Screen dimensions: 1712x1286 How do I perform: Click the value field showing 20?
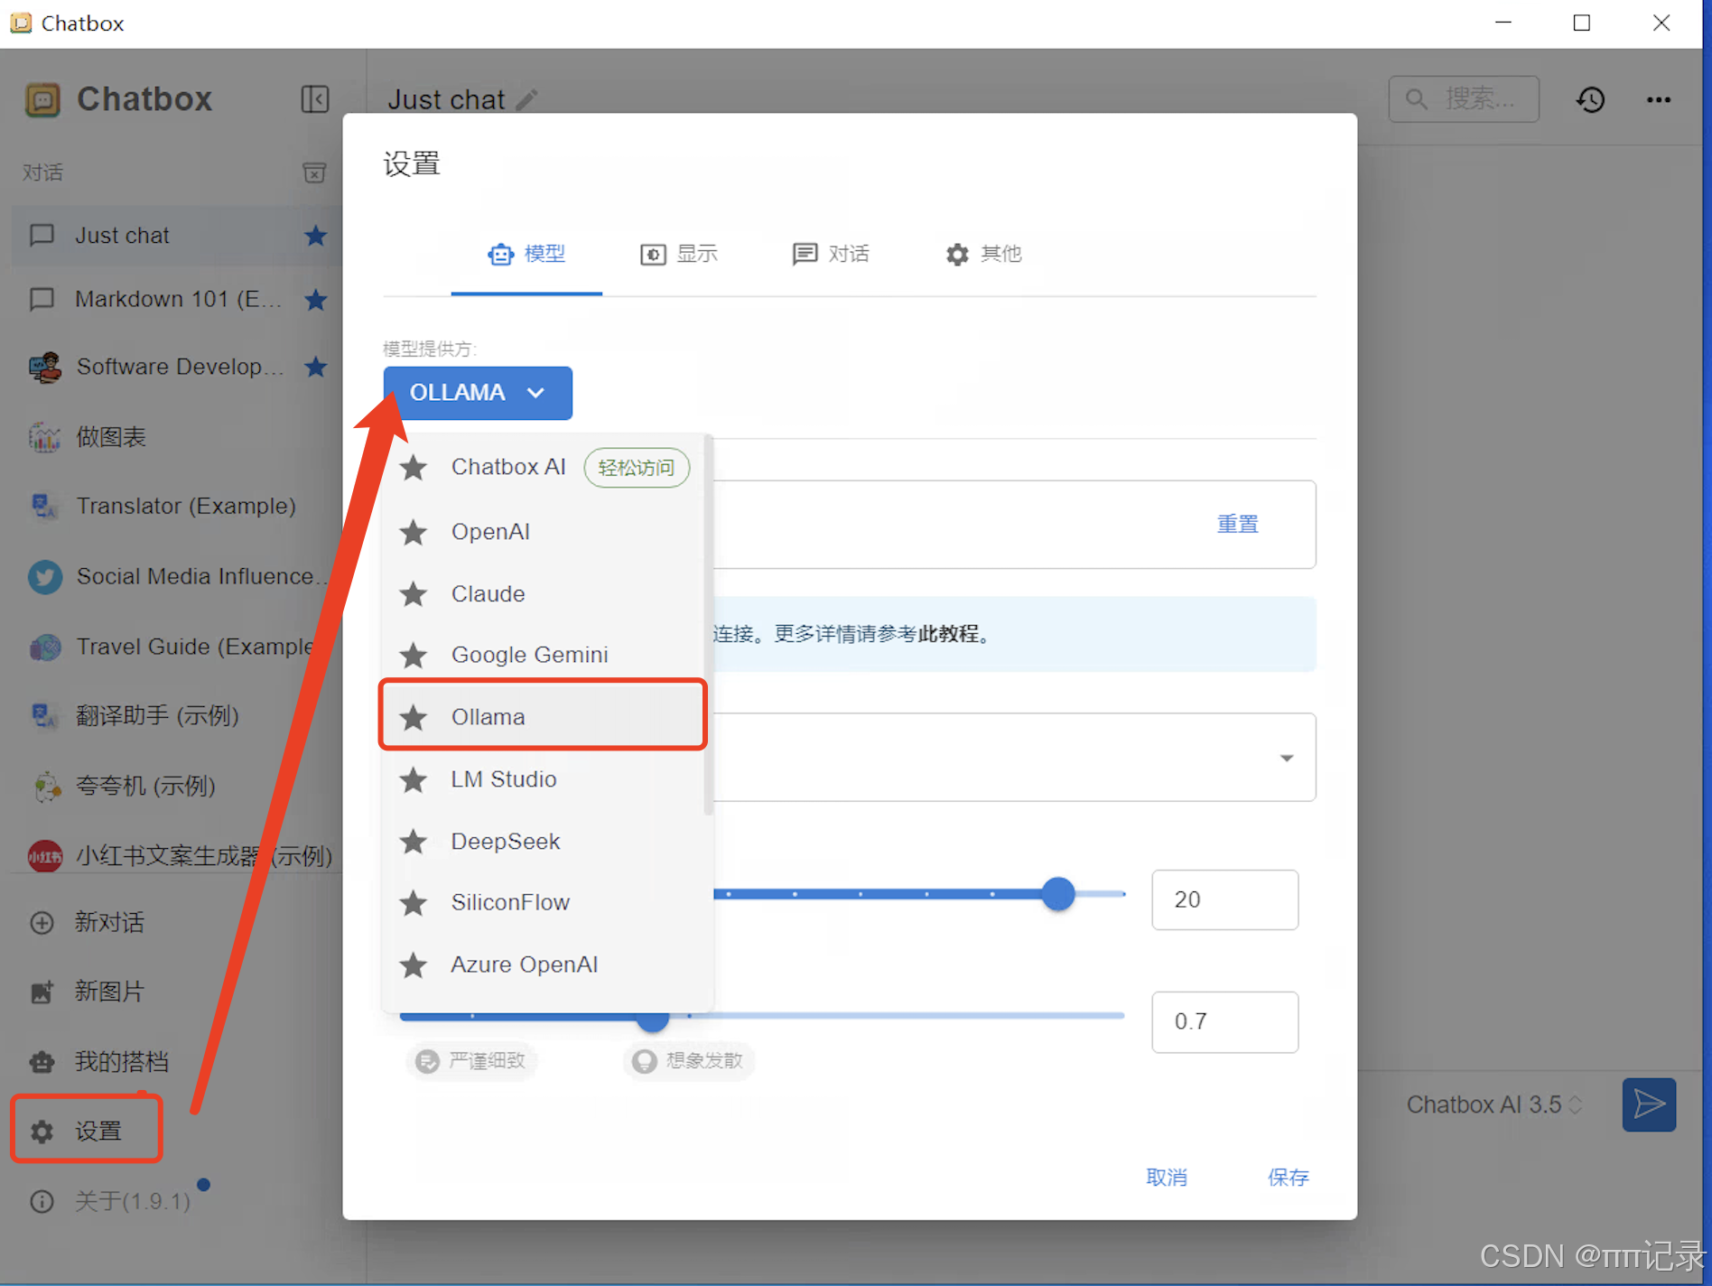[1224, 899]
